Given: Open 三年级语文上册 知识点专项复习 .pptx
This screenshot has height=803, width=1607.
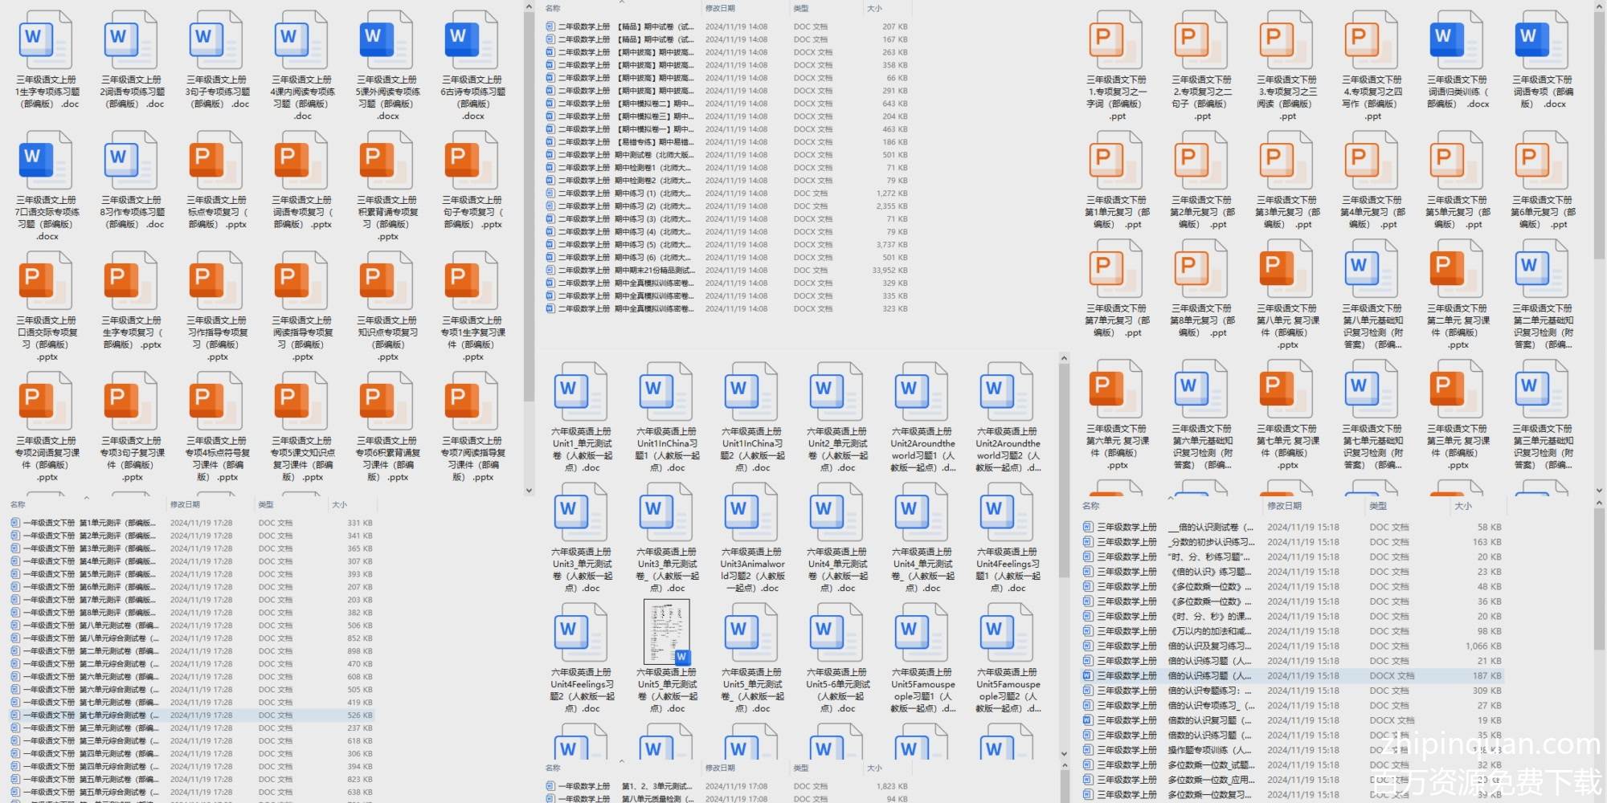Looking at the screenshot, I should point(388,307).
